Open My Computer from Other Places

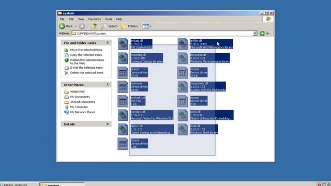pos(79,107)
